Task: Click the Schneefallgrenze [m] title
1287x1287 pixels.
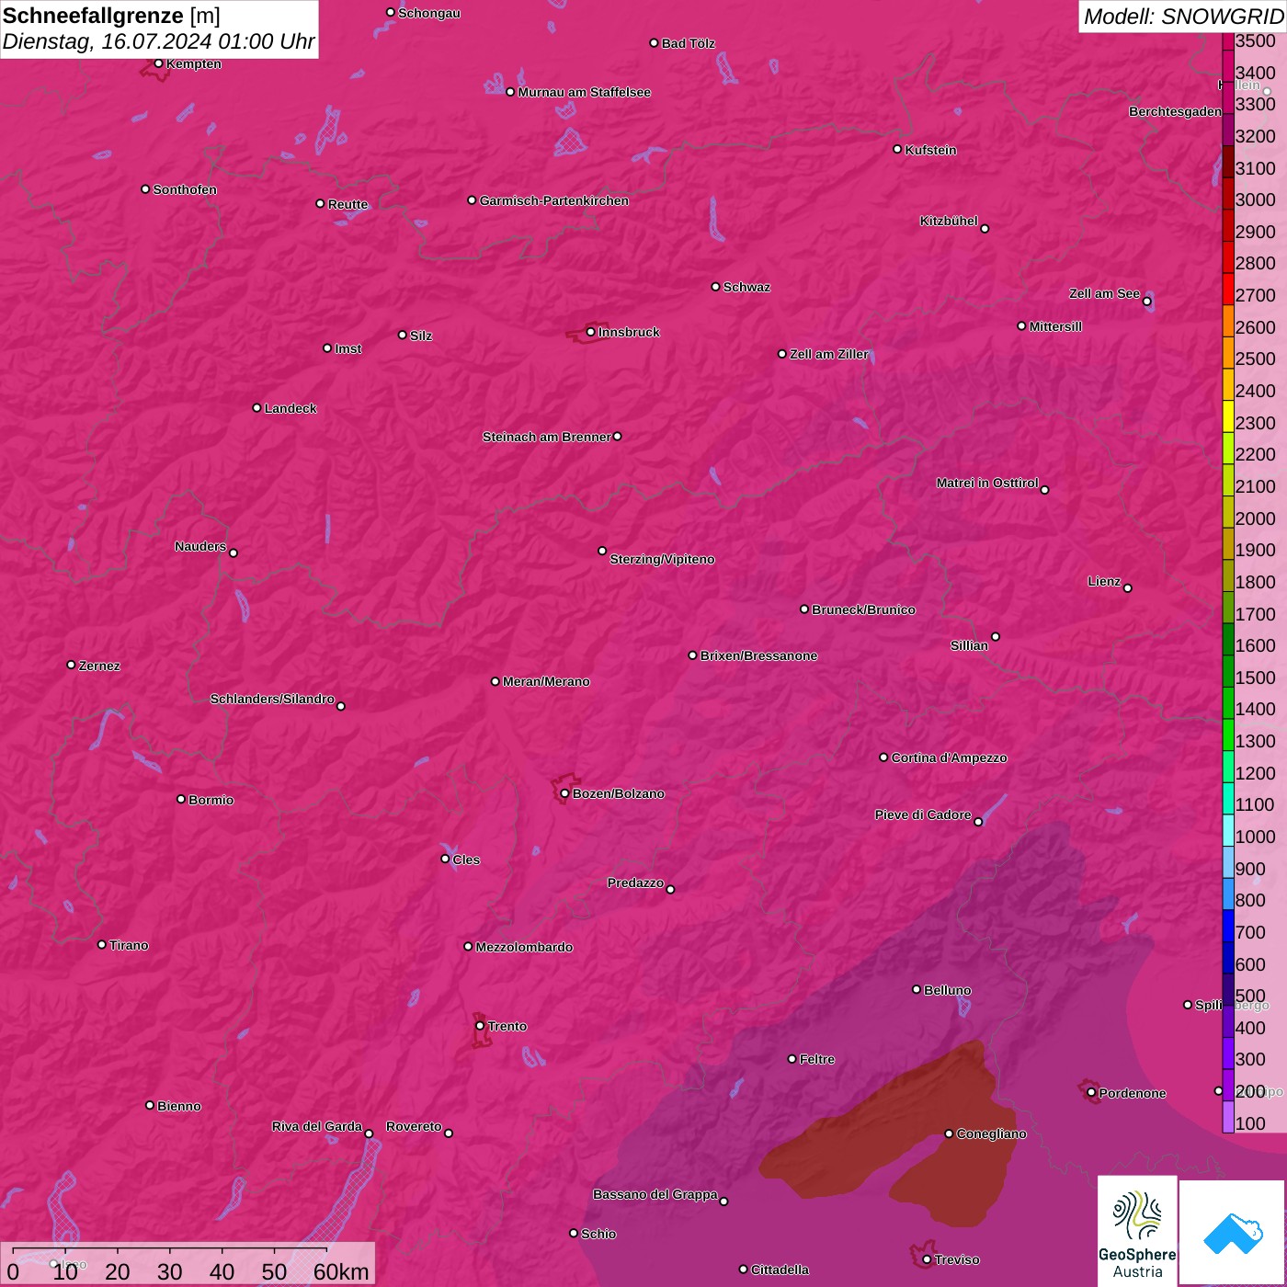Action: 111,16
